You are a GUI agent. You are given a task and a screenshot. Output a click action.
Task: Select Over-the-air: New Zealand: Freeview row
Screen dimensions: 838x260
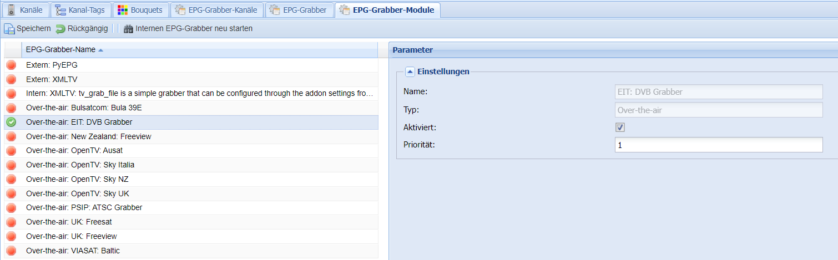(x=88, y=136)
